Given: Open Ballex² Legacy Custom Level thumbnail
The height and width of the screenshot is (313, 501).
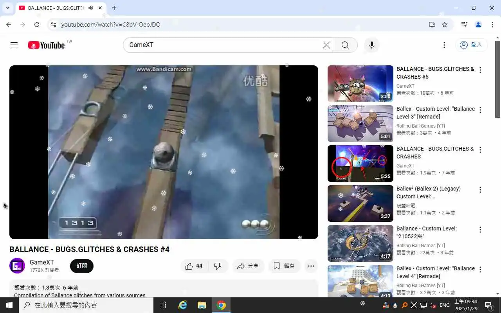Looking at the screenshot, I should [x=360, y=203].
